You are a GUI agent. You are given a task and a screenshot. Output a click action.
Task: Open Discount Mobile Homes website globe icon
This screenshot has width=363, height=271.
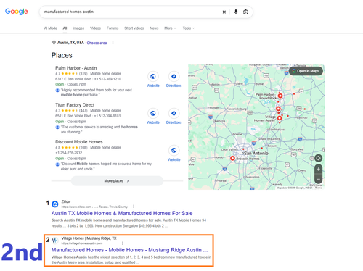[x=174, y=151]
